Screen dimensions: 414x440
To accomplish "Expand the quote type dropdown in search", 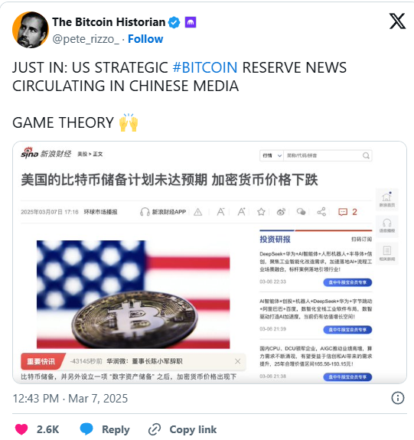I will [272, 155].
